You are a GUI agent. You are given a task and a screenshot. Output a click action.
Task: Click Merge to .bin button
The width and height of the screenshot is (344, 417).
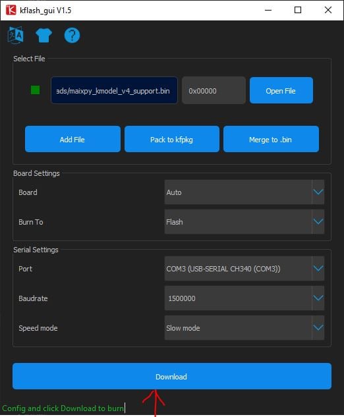pos(271,139)
